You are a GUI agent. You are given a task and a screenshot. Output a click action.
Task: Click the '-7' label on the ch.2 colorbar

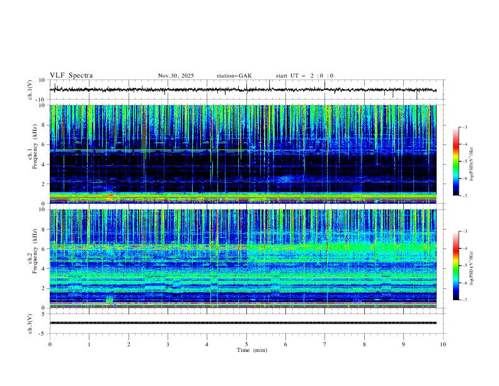click(464, 300)
